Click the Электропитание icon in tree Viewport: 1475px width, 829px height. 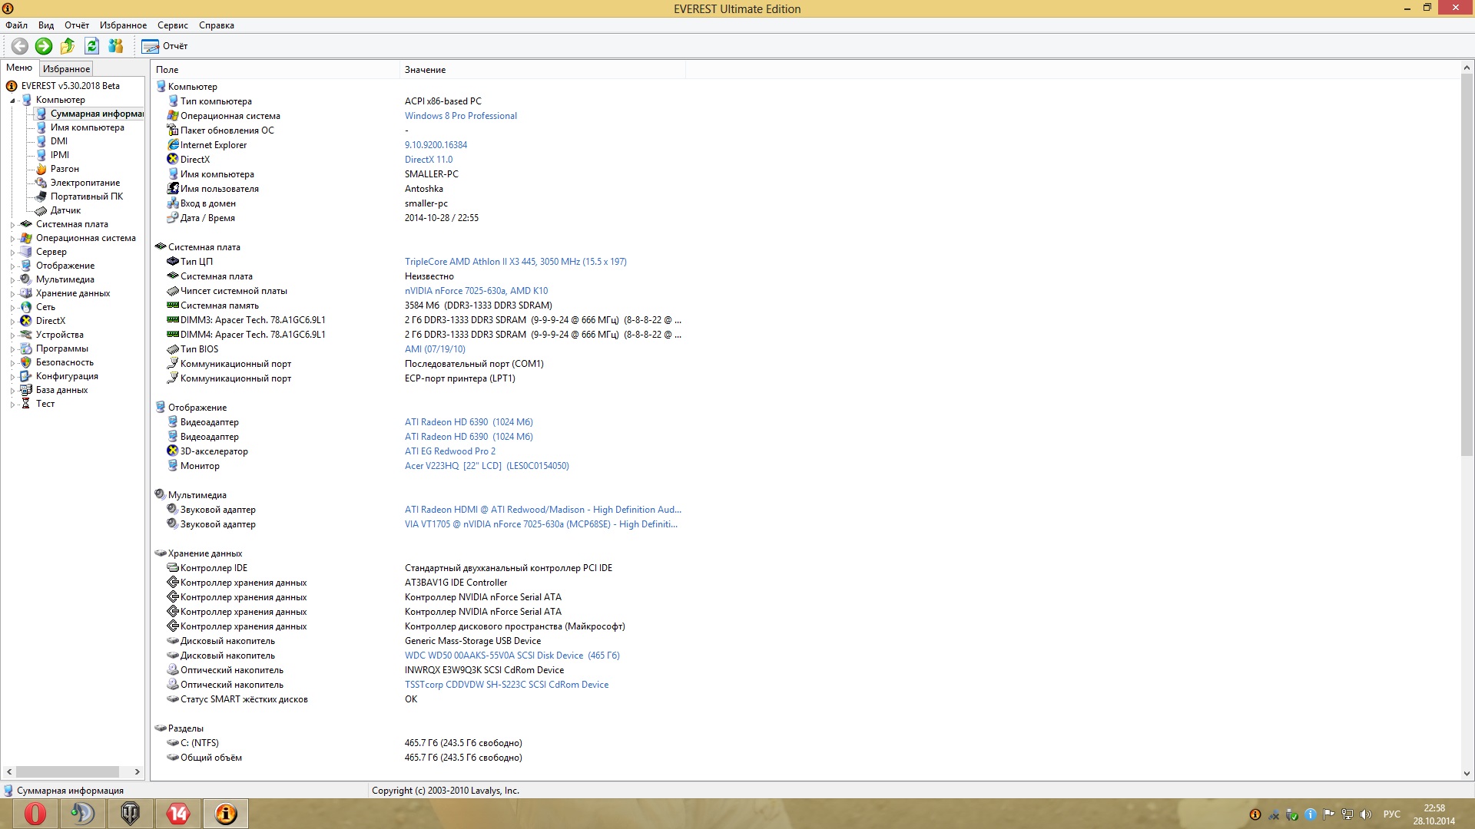41,183
